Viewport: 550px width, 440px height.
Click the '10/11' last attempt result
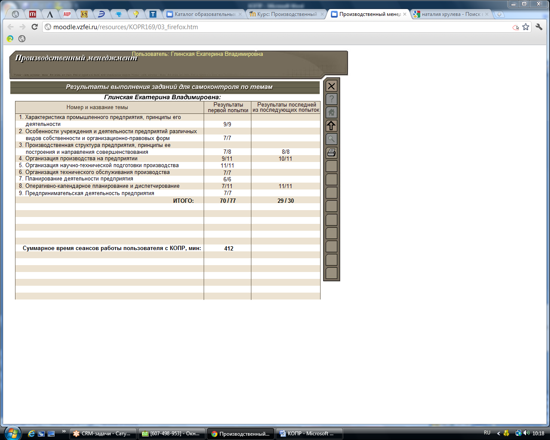tap(285, 159)
